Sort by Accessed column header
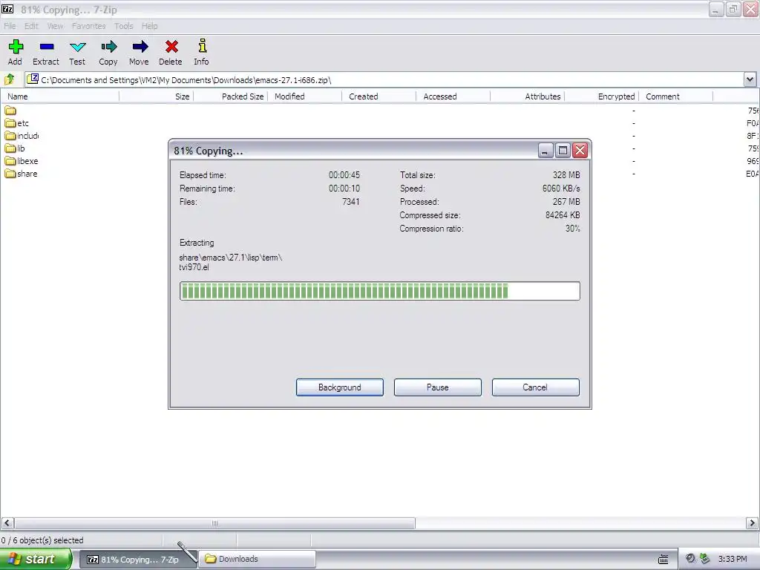This screenshot has height=570, width=760. point(453,96)
